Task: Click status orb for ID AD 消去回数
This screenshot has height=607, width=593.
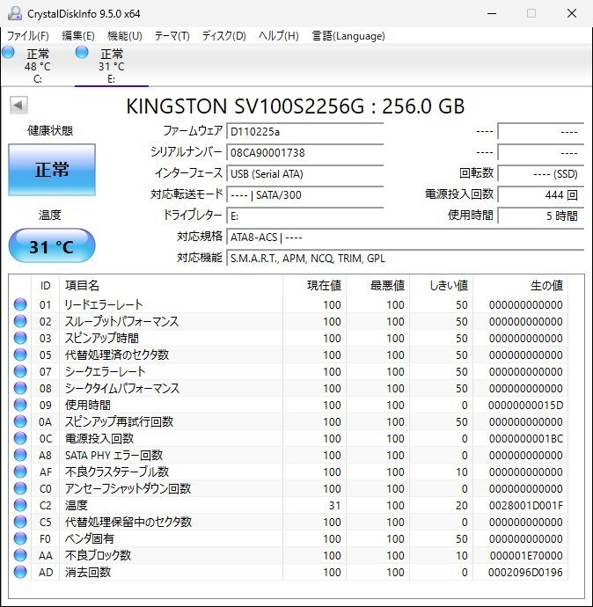Action: pos(20,572)
